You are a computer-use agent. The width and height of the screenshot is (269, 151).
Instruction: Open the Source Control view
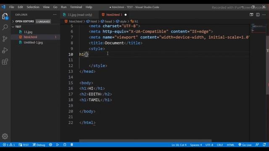coord(5,39)
